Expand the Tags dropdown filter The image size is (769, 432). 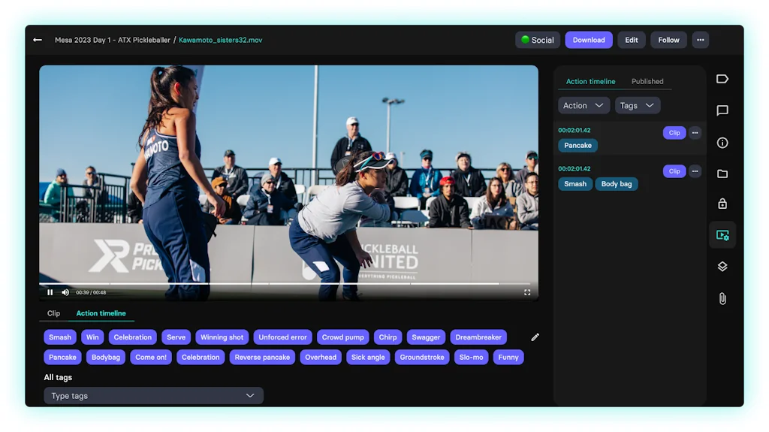pos(638,106)
